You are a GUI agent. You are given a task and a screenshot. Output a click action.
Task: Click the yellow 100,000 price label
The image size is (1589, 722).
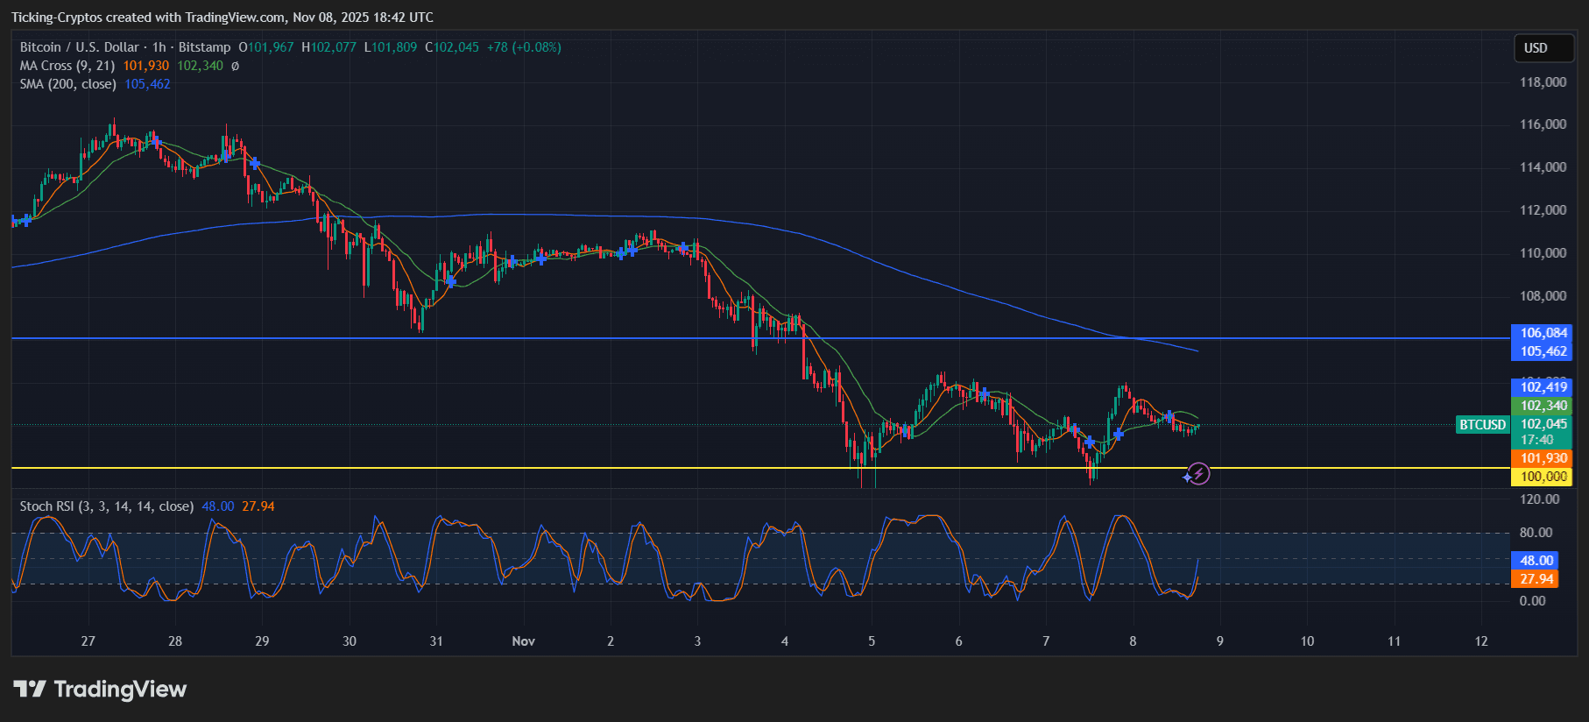click(x=1543, y=477)
